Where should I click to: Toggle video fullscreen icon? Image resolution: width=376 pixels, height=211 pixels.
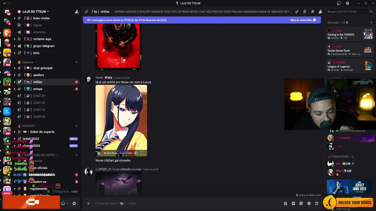click(142, 153)
